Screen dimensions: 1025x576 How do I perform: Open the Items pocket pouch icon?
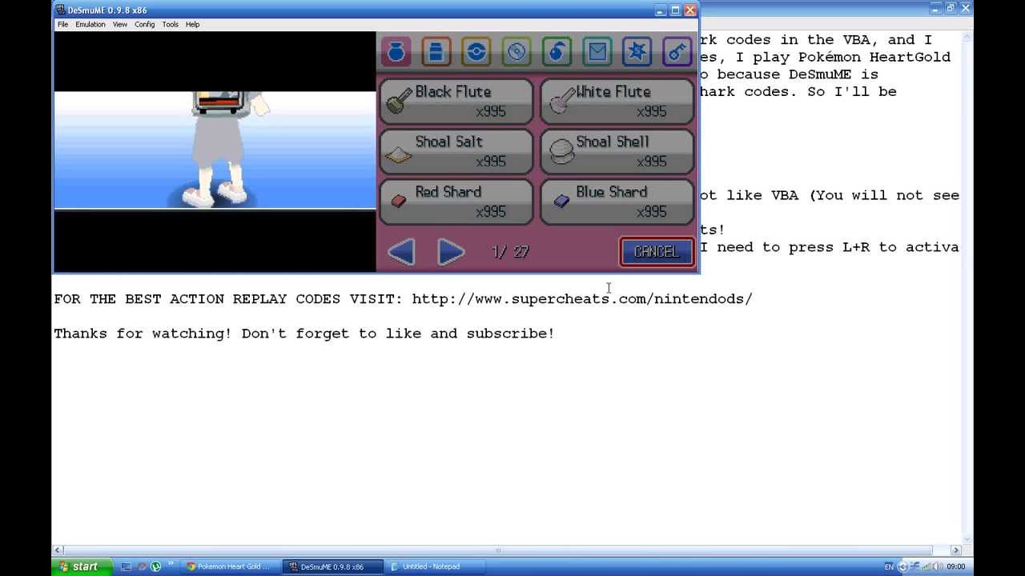396,52
